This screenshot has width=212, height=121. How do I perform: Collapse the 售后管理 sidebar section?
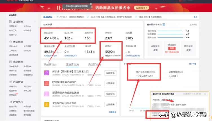35,42
